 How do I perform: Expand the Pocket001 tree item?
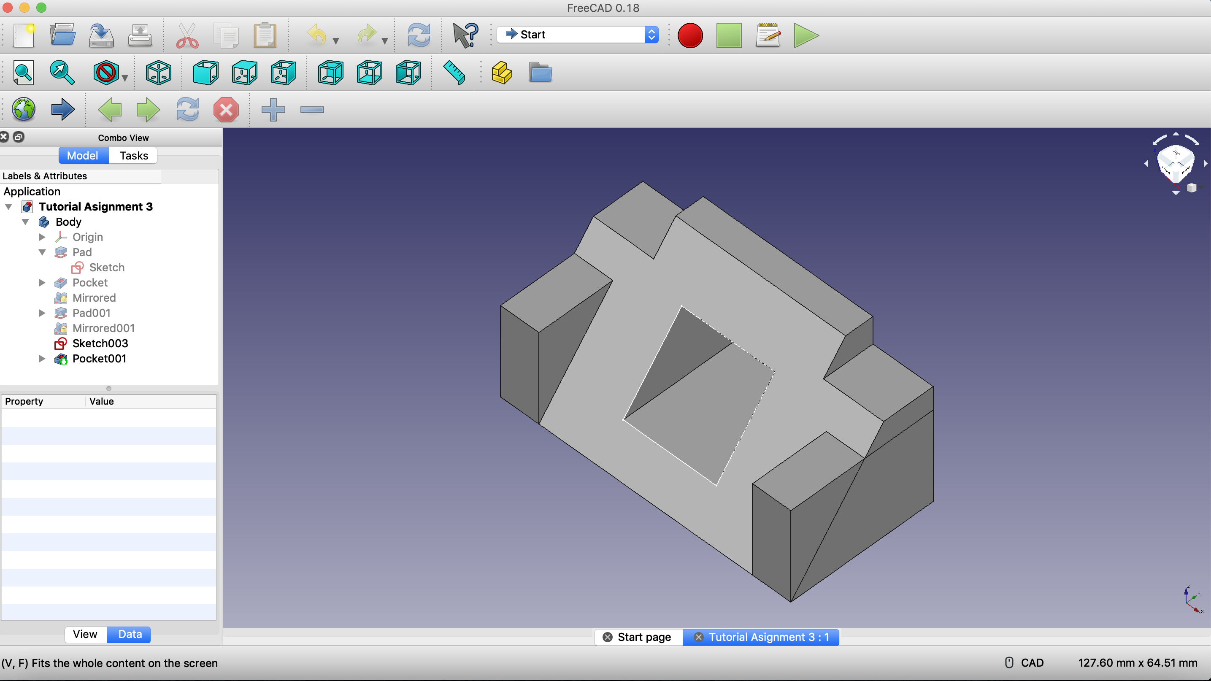42,359
